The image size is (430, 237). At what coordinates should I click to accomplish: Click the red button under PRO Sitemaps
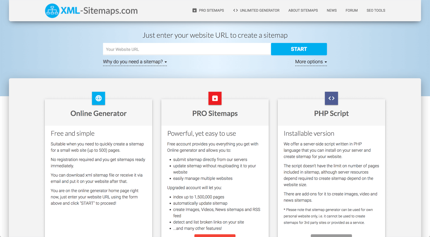(x=215, y=236)
